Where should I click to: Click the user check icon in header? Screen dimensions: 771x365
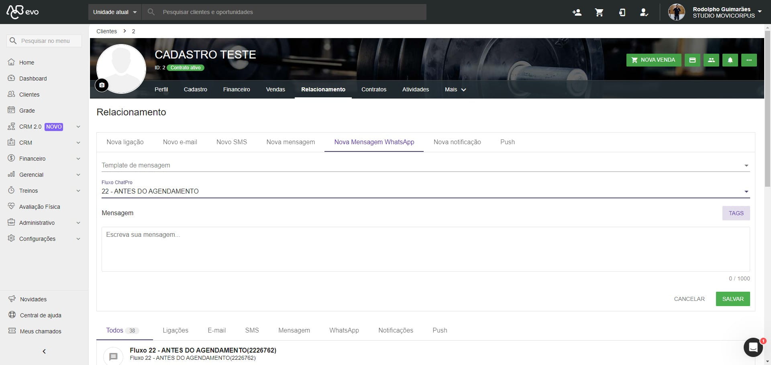click(644, 12)
